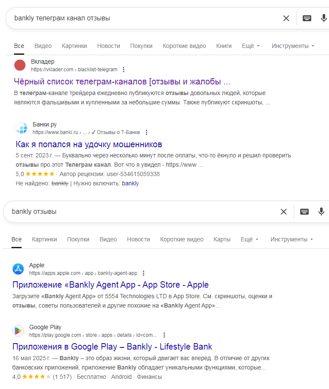The width and height of the screenshot is (329, 389).
Task: Click the microphone voice search icon
Action: pyautogui.click(x=324, y=18)
